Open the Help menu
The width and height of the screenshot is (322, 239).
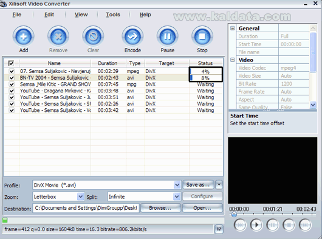145,15
